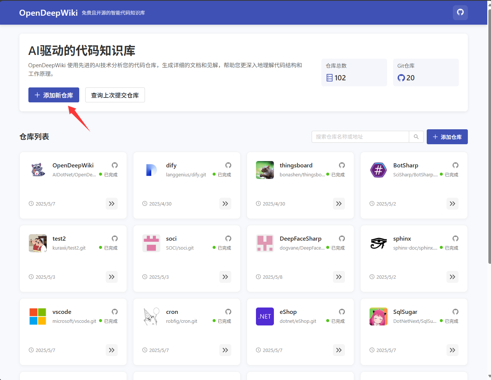Click the GitHub icon on the sphinx card
This screenshot has height=380, width=491.
(x=455, y=238)
